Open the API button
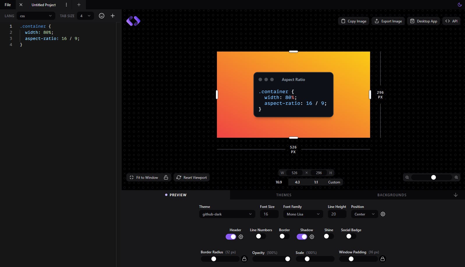Viewport: 465px width, 267px height. pyautogui.click(x=451, y=21)
